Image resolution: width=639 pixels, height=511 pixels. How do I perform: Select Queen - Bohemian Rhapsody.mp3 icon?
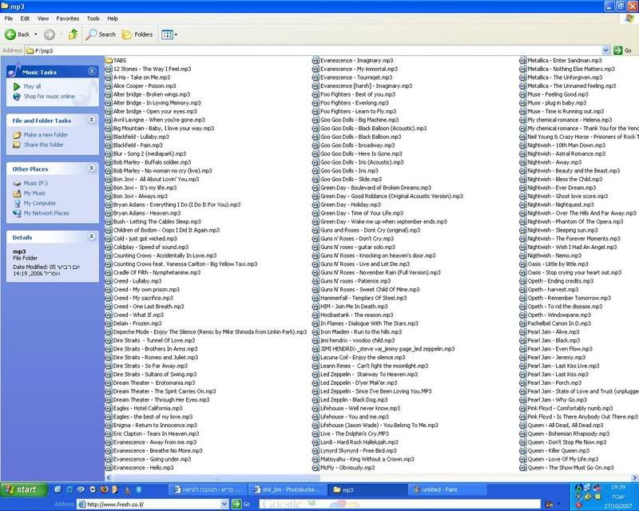click(x=523, y=434)
